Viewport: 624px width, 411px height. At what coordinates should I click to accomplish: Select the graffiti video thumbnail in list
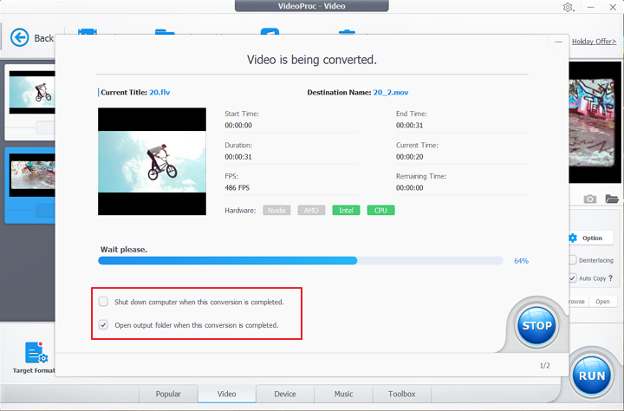(32, 175)
